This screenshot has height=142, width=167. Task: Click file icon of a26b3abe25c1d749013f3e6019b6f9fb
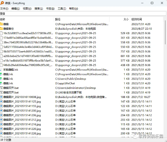(1, 56)
